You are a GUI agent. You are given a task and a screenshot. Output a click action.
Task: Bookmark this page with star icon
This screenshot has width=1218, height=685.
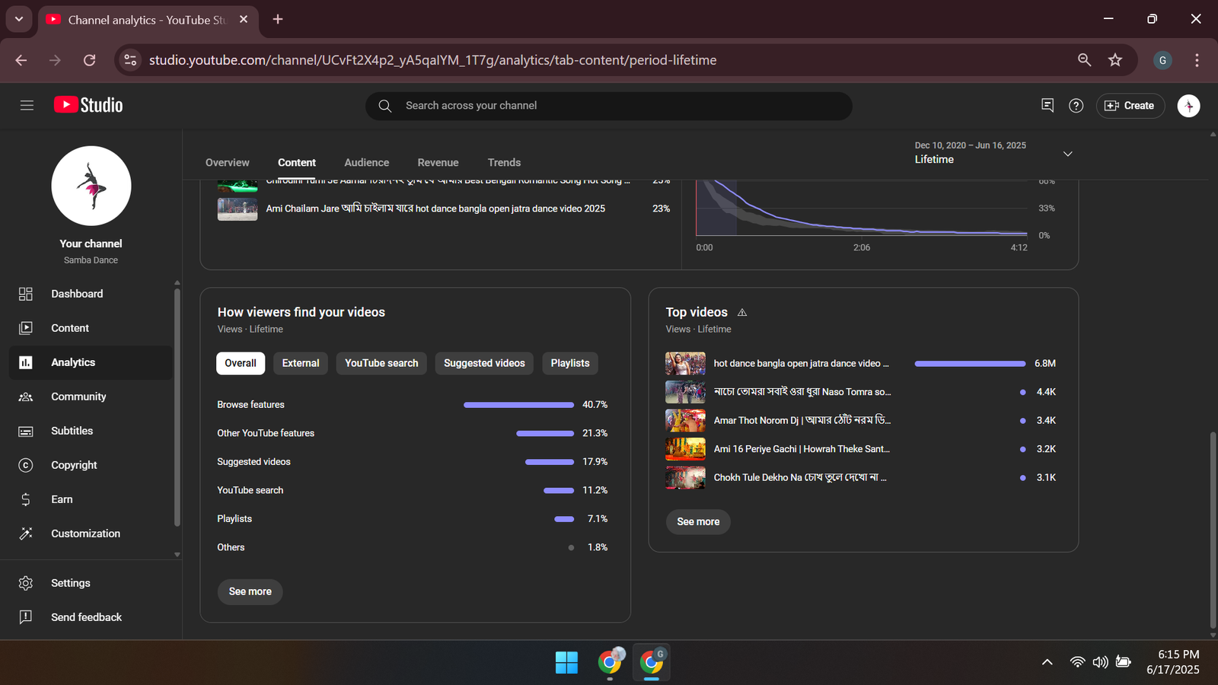(x=1115, y=60)
